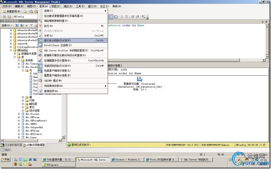Click the second 'uncomment lines' icon in query toolbar

(x=127, y=17)
